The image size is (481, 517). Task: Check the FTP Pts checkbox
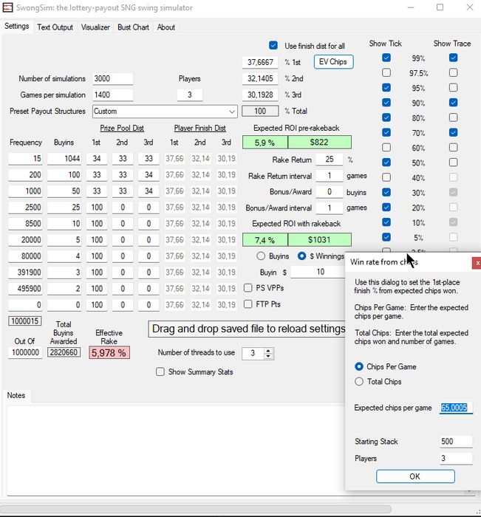[248, 304]
